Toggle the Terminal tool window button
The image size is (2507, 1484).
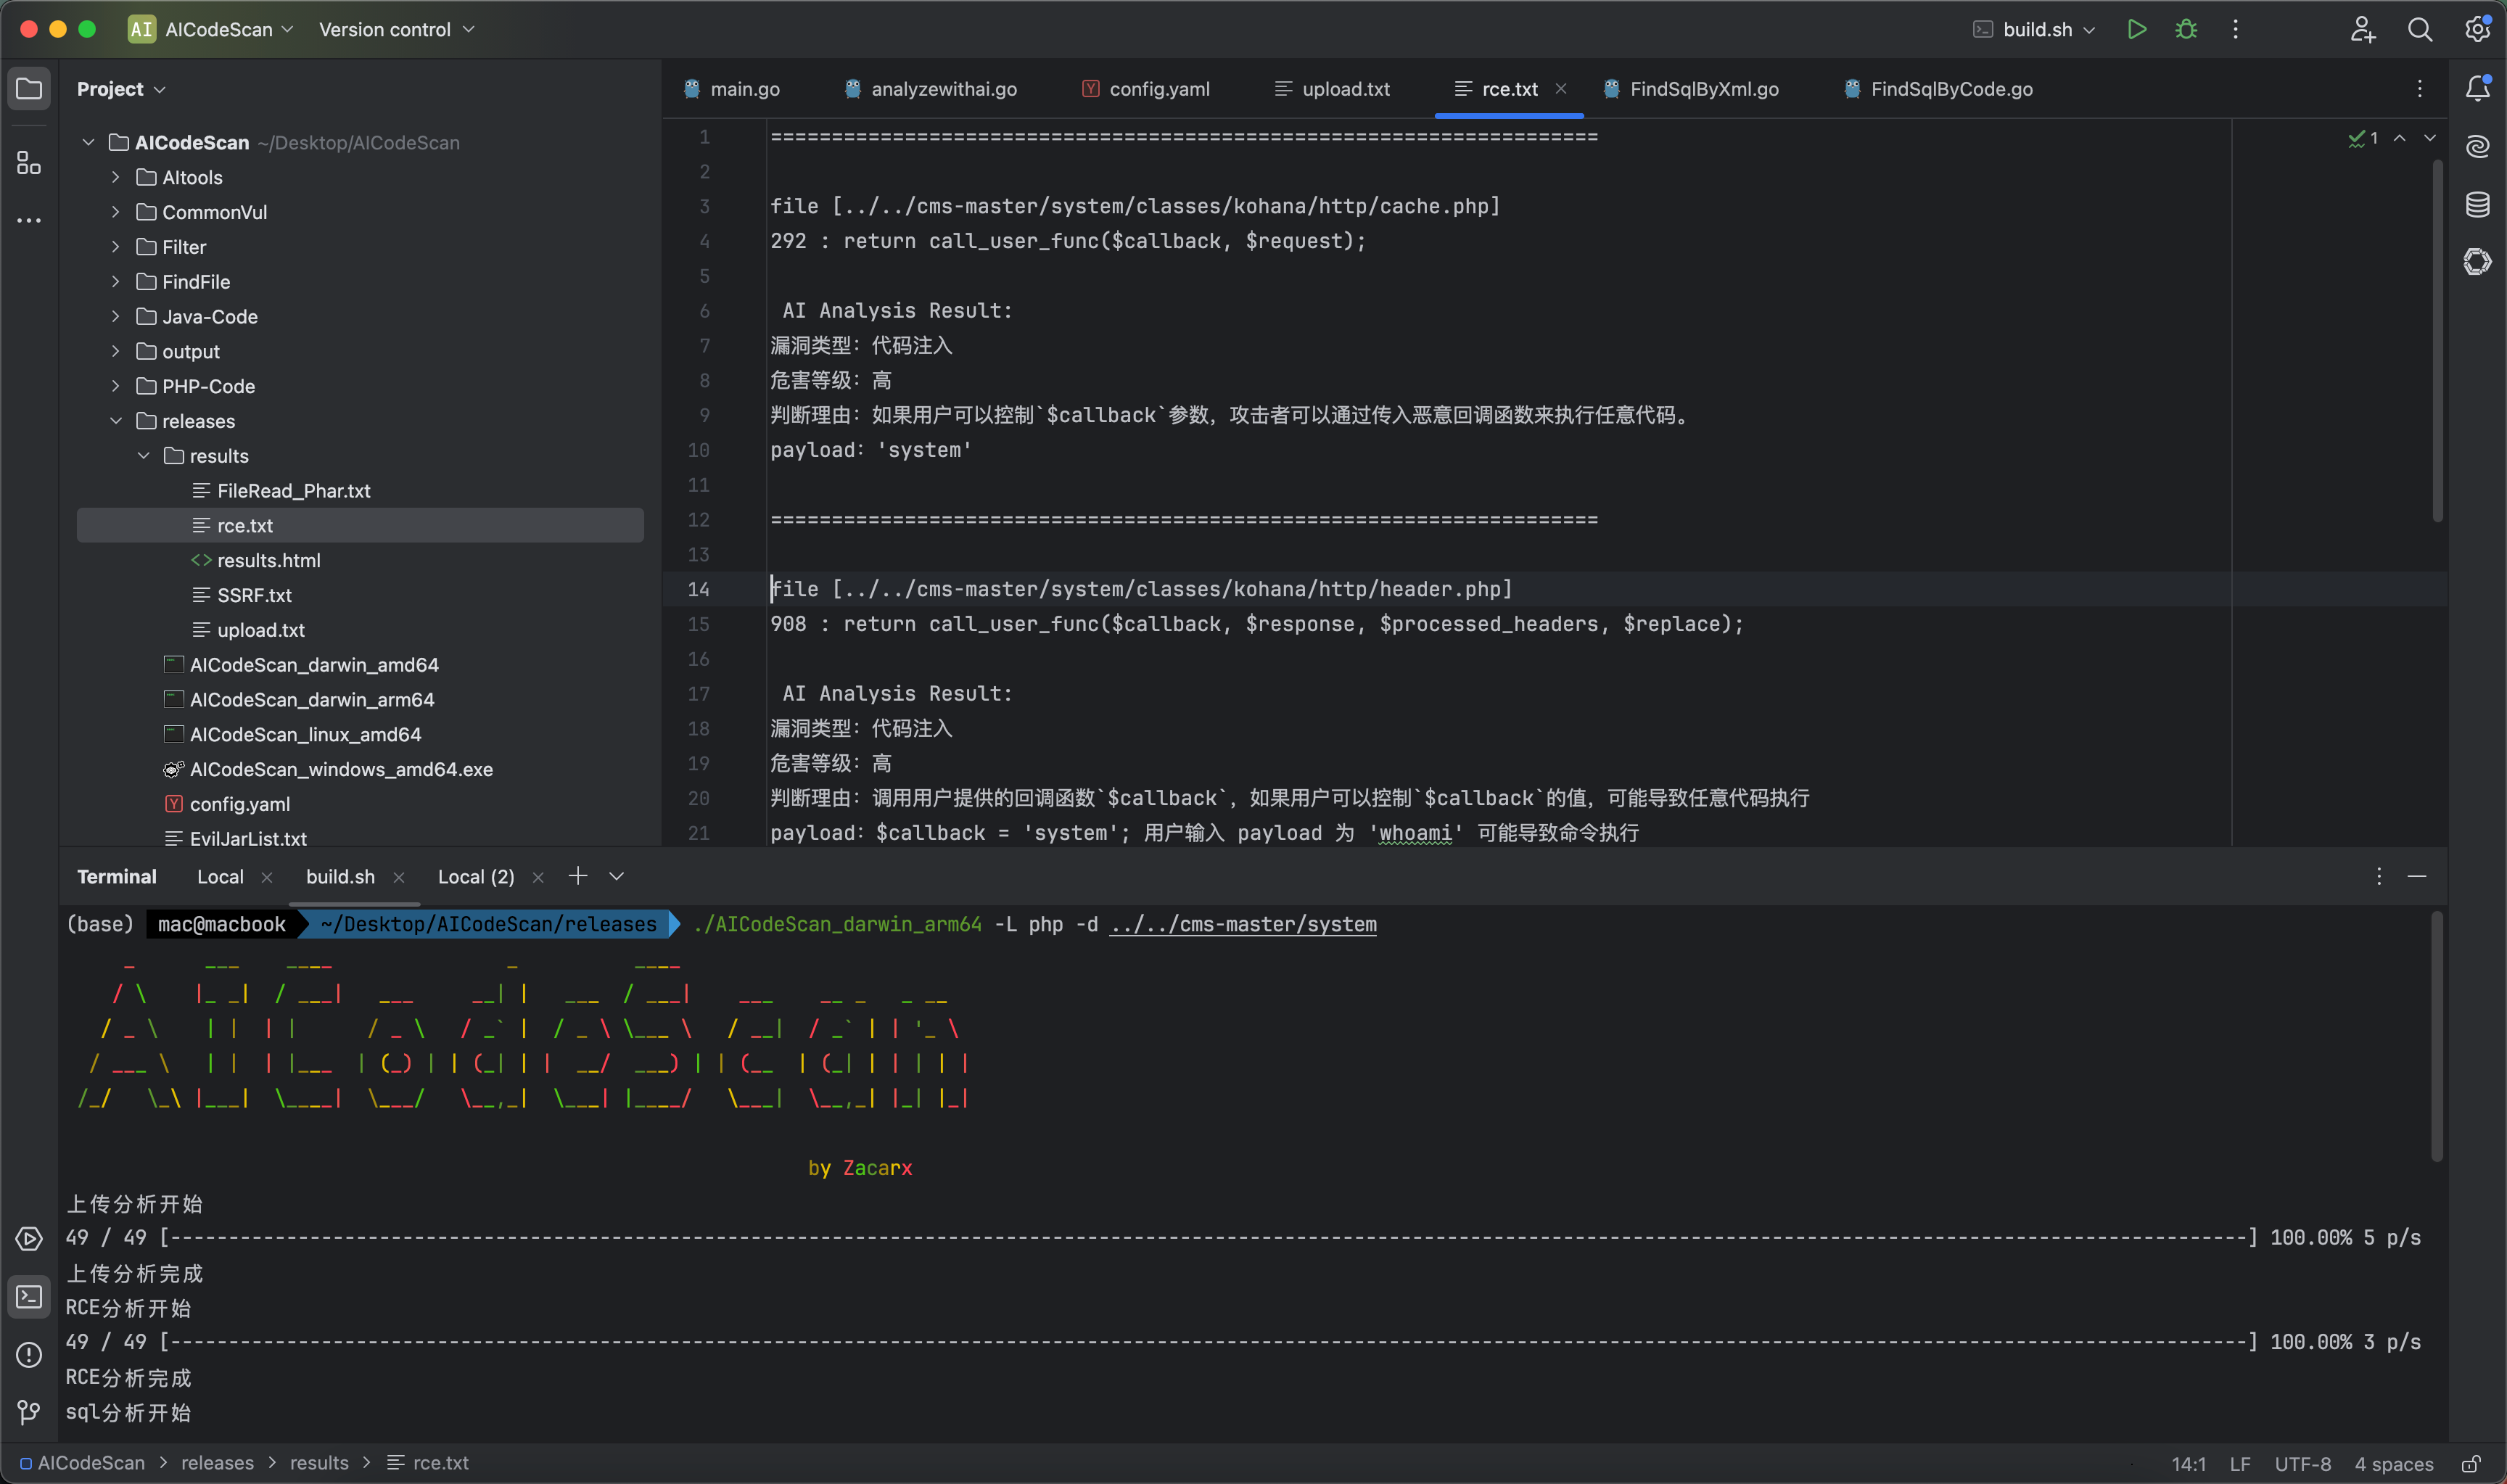[x=29, y=1296]
